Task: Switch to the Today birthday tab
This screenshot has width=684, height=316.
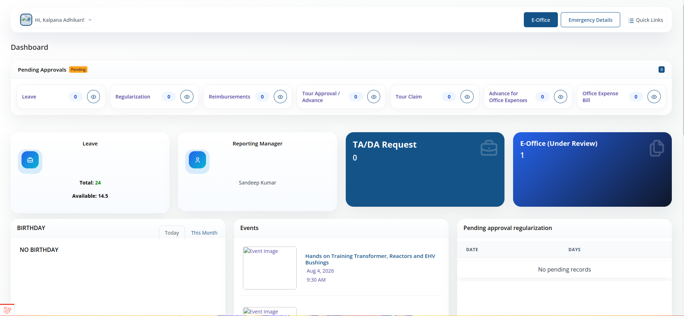Action: coord(172,233)
